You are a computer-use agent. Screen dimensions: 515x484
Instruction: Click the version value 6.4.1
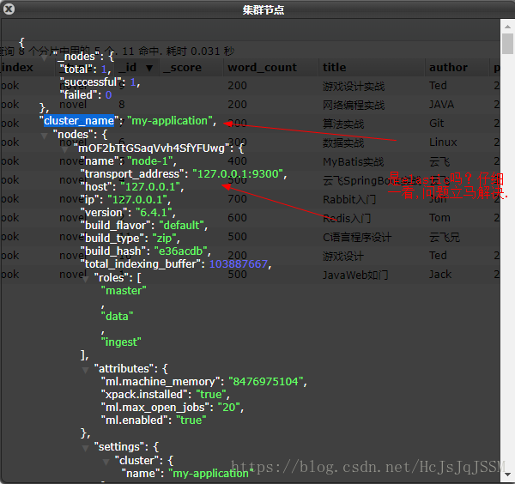(x=154, y=213)
